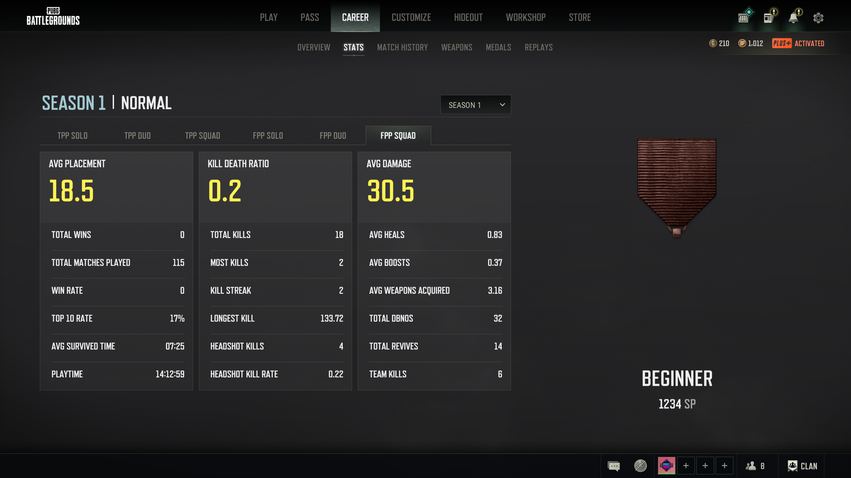Image resolution: width=851 pixels, height=478 pixels.
Task: Click the Avg Weapons Acquired row
Action: click(435, 290)
